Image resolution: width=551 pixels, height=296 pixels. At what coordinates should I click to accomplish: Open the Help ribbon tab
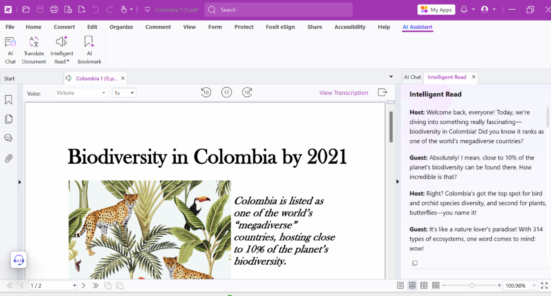(384, 27)
